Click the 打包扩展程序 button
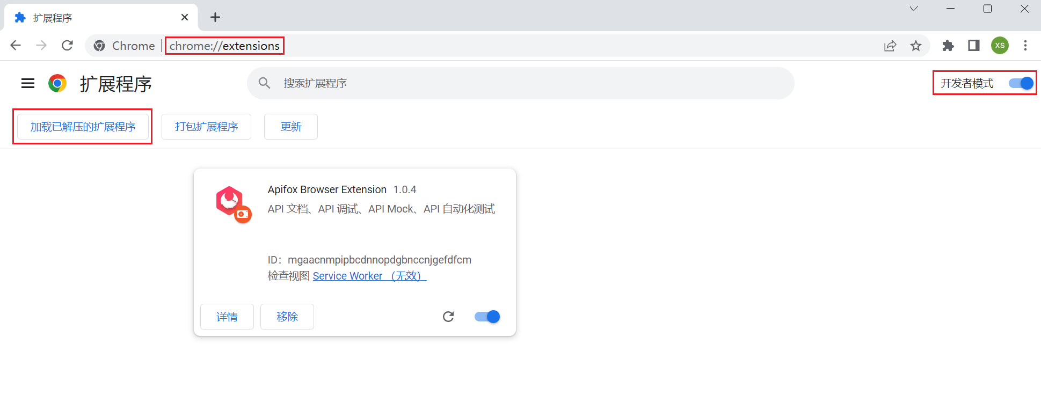 [x=206, y=127]
